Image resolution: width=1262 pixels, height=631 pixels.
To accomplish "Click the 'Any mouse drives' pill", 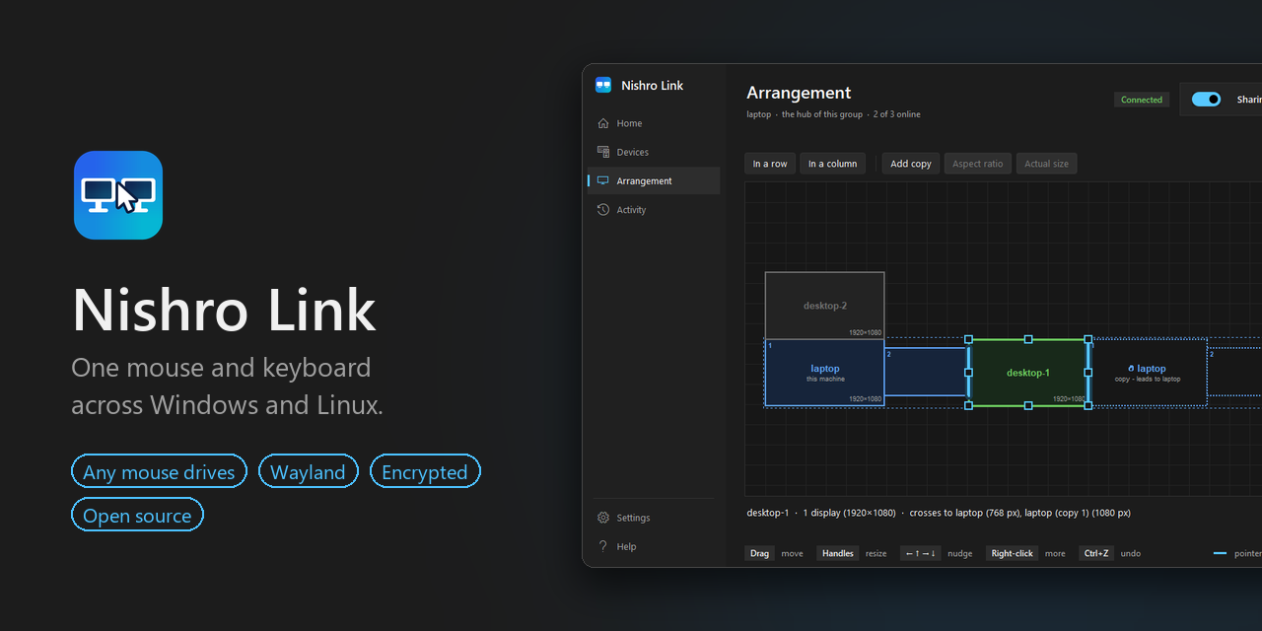I will (x=159, y=471).
